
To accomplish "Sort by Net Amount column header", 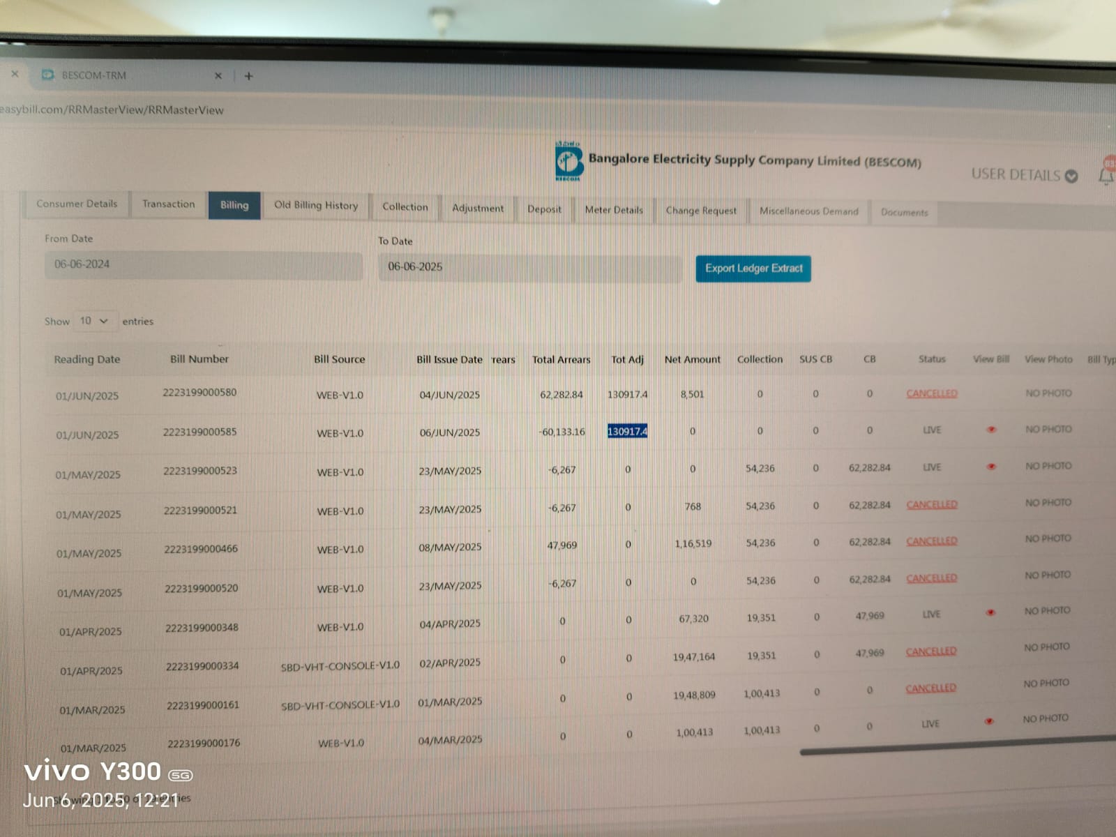I will click(x=693, y=359).
